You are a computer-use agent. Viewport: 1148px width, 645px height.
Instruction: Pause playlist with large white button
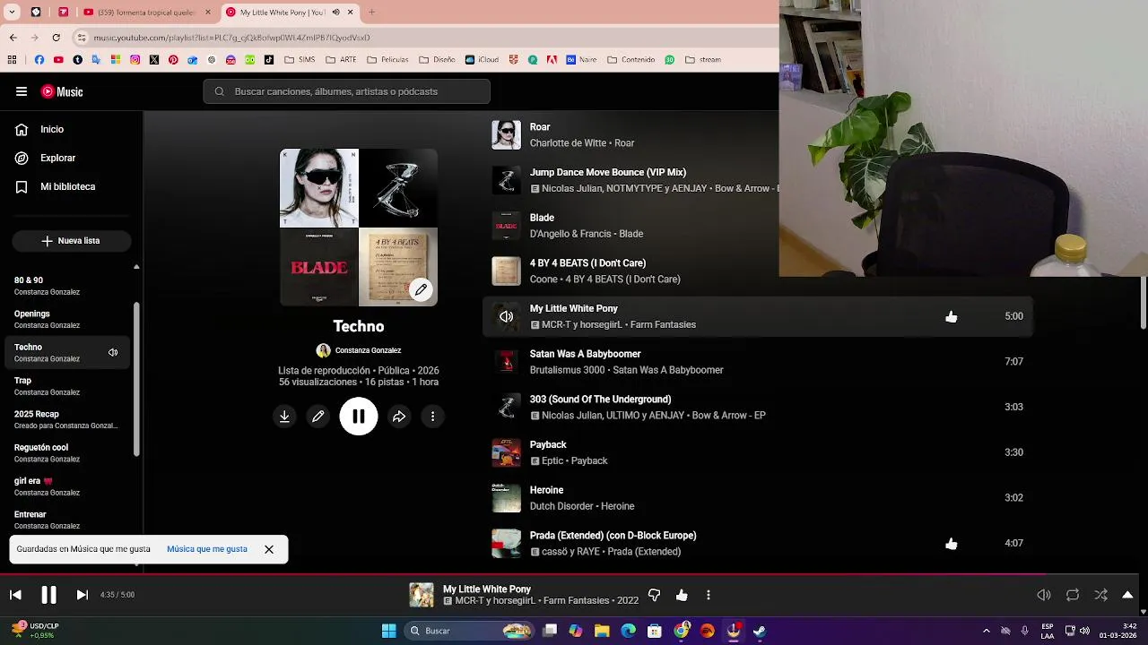click(359, 417)
